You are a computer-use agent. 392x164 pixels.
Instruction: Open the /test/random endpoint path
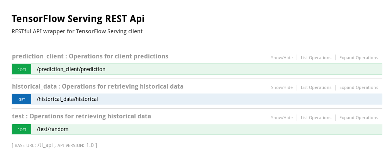click(x=53, y=129)
